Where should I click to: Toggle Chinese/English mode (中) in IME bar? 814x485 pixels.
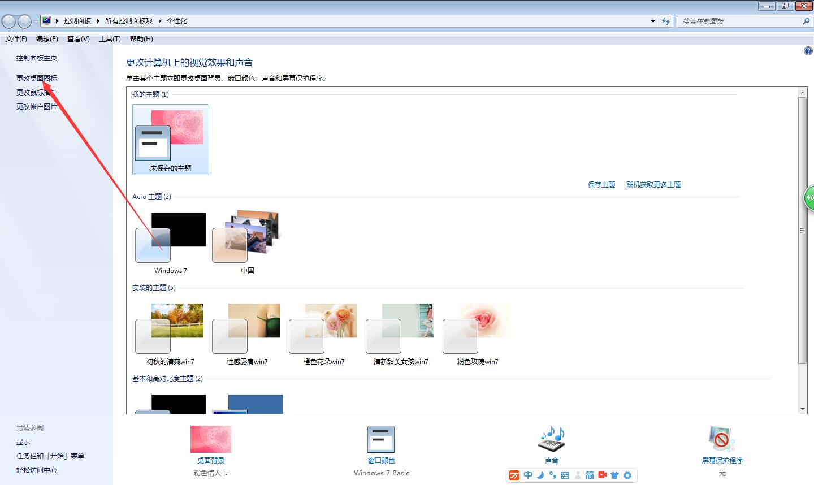coord(528,475)
